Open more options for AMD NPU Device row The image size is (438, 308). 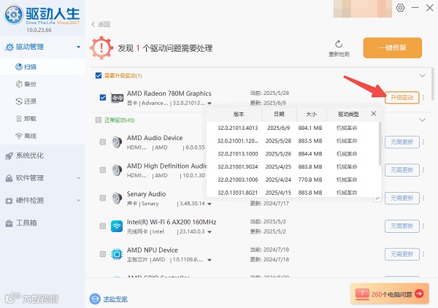pos(423,254)
